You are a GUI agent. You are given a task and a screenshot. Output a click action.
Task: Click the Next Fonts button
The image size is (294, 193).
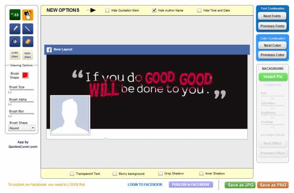(272, 16)
